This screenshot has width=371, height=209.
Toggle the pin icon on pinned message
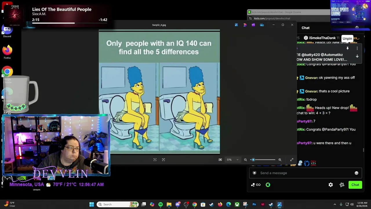click(348, 48)
